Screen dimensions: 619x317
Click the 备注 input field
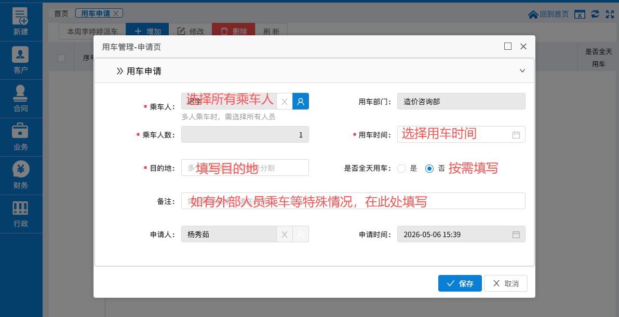tap(353, 201)
